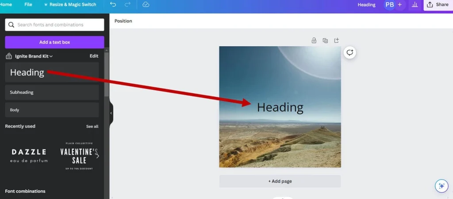
Task: Select the DAZZLE eau de parfum font thumbnail
Action: (29, 155)
